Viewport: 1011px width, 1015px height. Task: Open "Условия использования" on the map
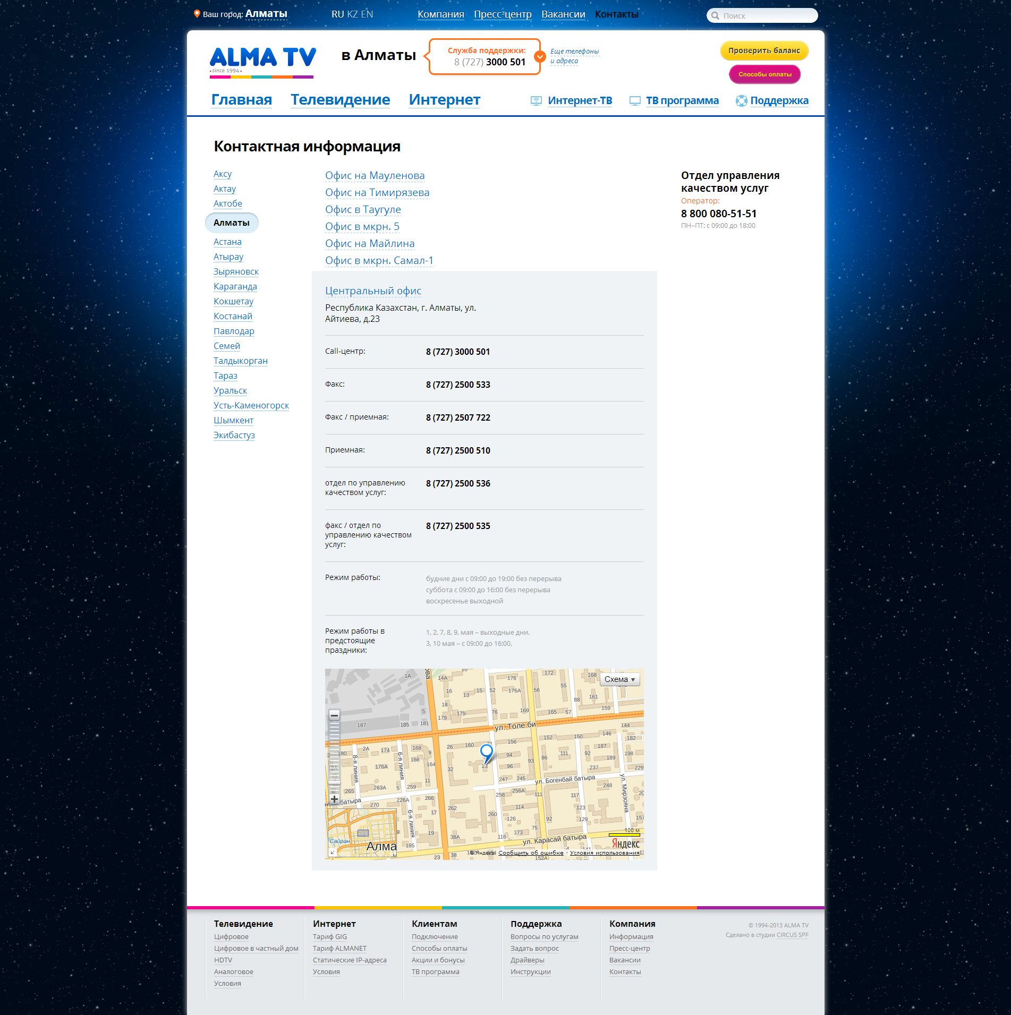tap(605, 853)
